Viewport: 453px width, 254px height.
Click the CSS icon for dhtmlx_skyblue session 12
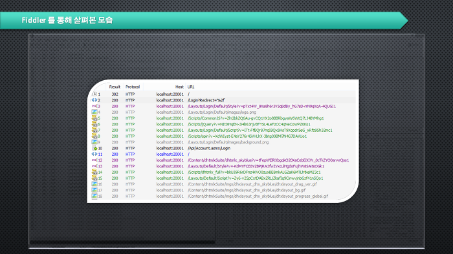94,160
